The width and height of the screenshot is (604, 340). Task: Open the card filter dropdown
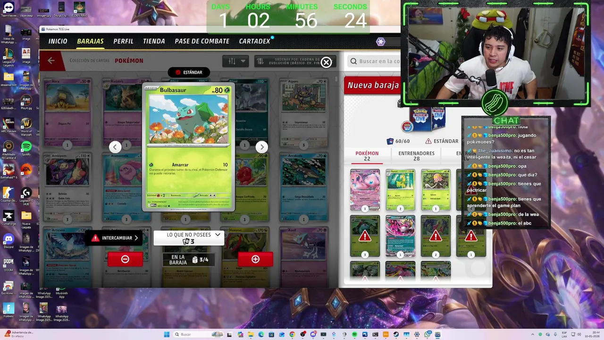pyautogui.click(x=235, y=61)
